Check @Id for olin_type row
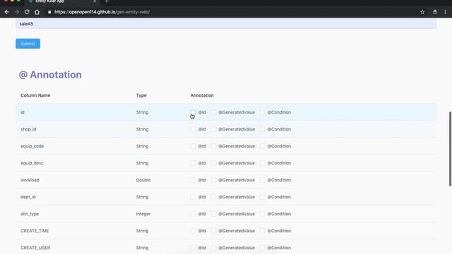This screenshot has width=452, height=254. coord(193,214)
